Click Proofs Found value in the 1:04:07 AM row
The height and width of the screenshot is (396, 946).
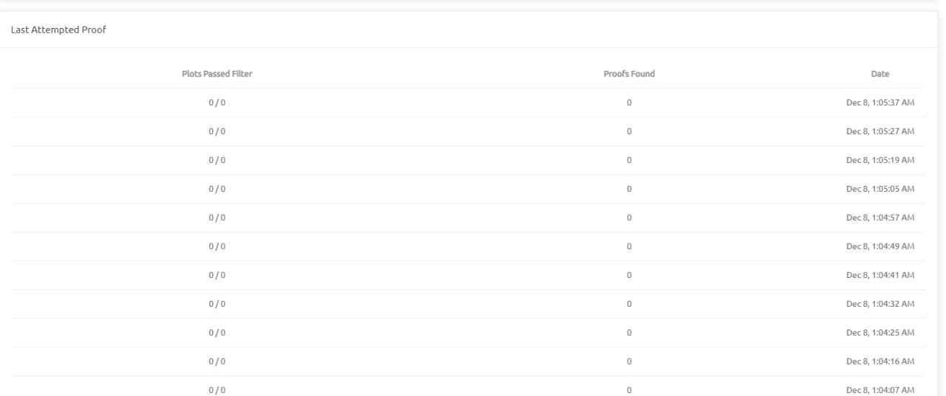(629, 390)
